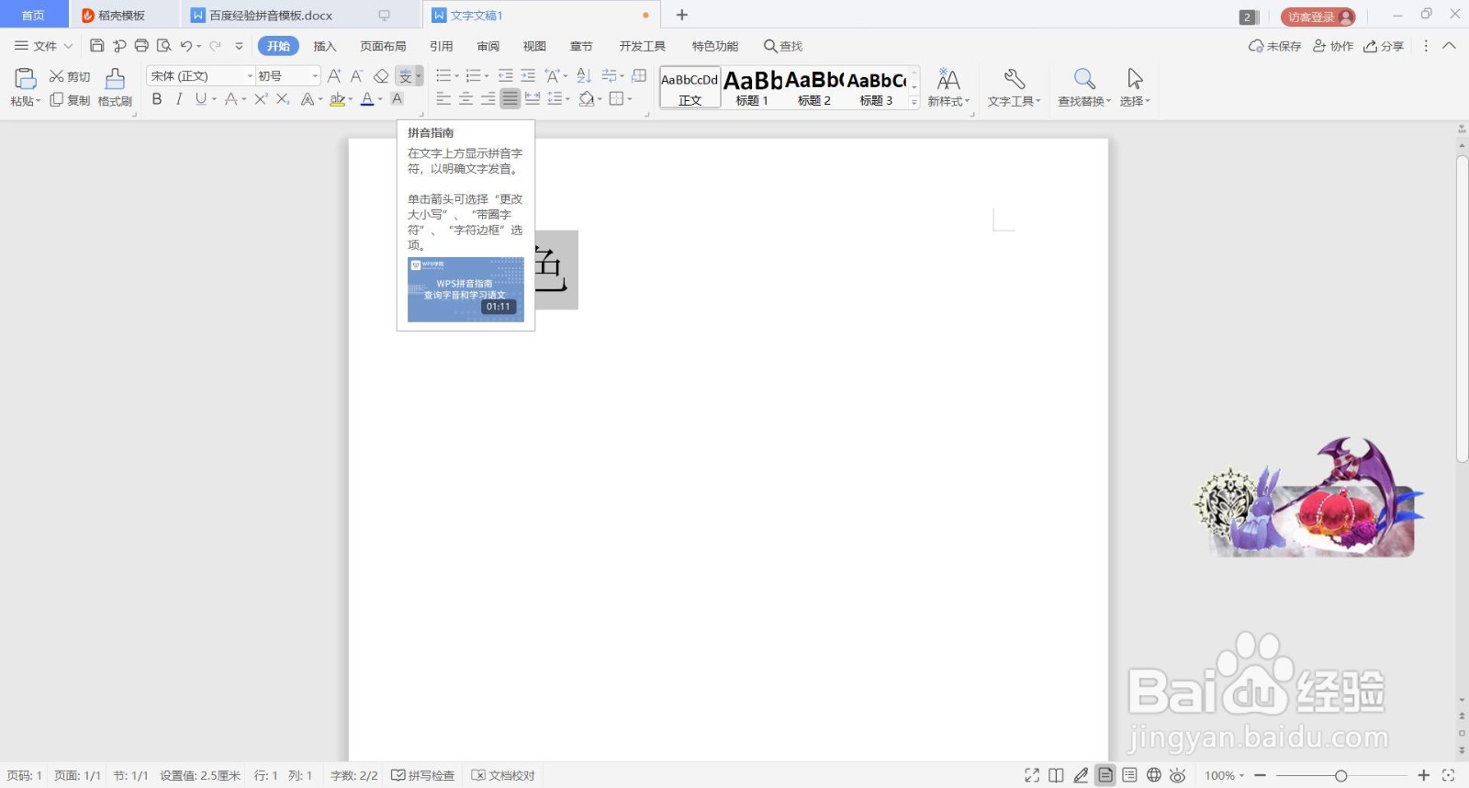The image size is (1469, 788).
Task: Click the eye protection mode icon
Action: [x=1178, y=775]
